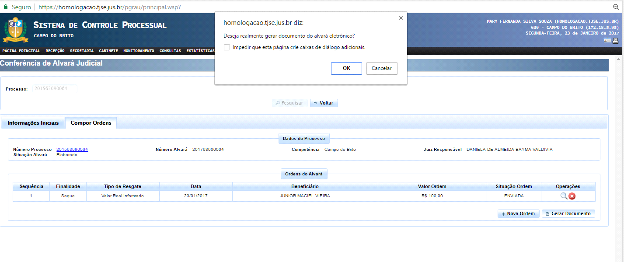
Task: Close the dialog with the X icon
Action: pyautogui.click(x=401, y=18)
